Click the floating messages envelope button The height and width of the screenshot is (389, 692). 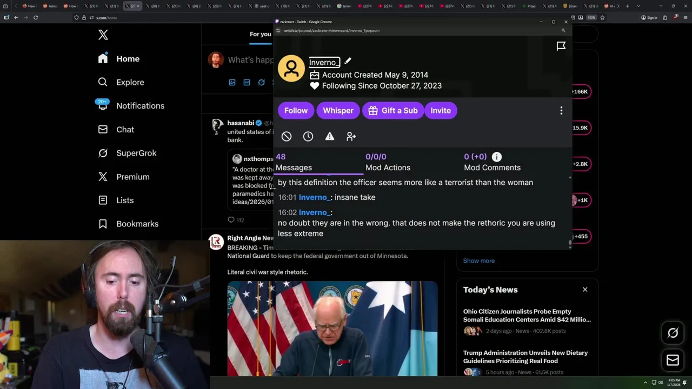click(673, 360)
